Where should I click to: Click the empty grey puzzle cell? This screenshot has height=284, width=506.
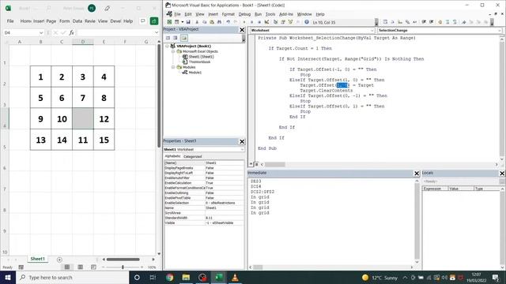tap(83, 119)
